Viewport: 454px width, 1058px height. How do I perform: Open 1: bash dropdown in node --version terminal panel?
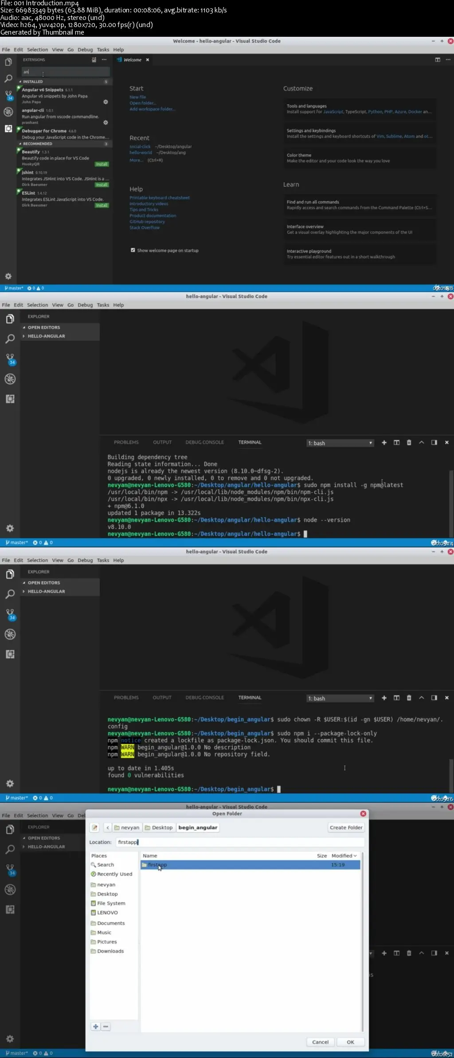pos(340,443)
